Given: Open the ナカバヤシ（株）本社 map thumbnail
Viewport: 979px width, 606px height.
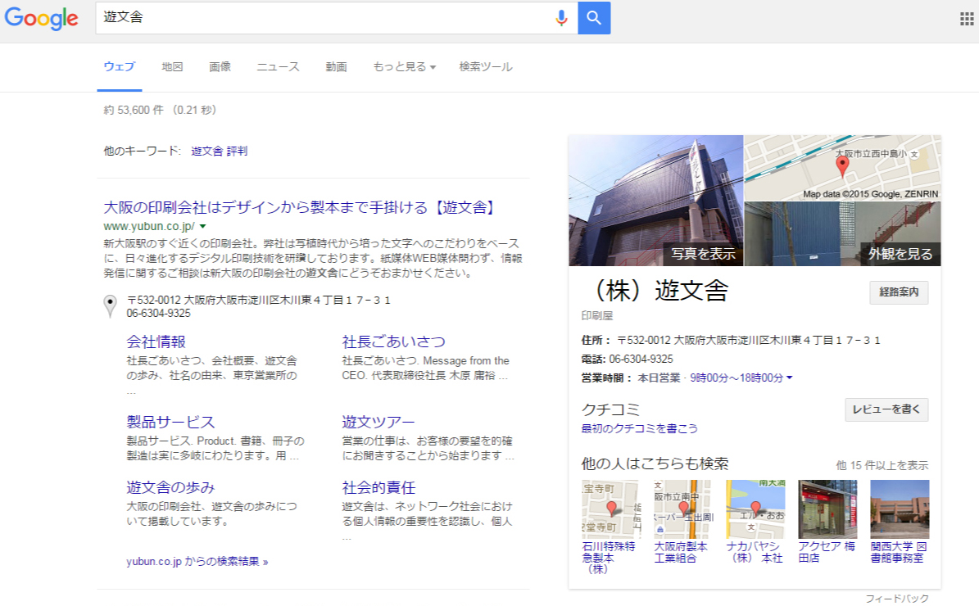Looking at the screenshot, I should click(755, 509).
